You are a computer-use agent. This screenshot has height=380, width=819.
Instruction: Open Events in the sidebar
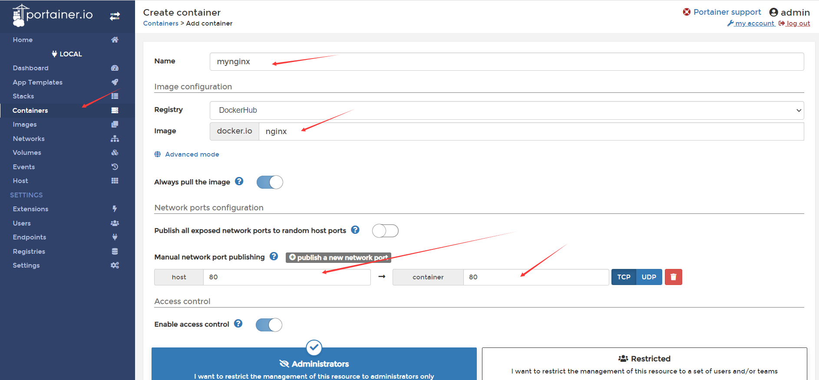tap(24, 167)
